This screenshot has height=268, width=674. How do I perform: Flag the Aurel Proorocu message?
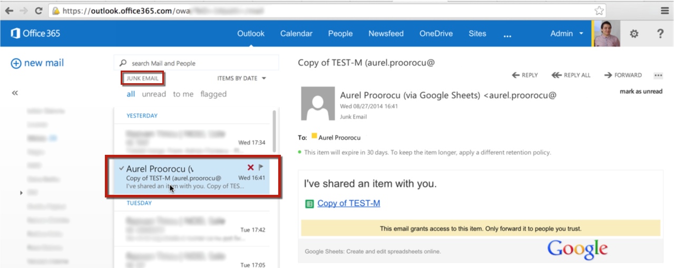(261, 167)
